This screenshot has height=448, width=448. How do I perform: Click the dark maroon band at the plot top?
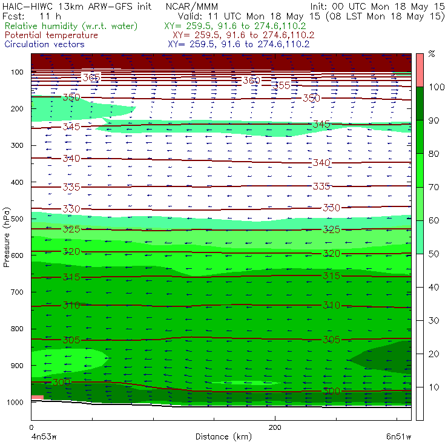coord(221,61)
